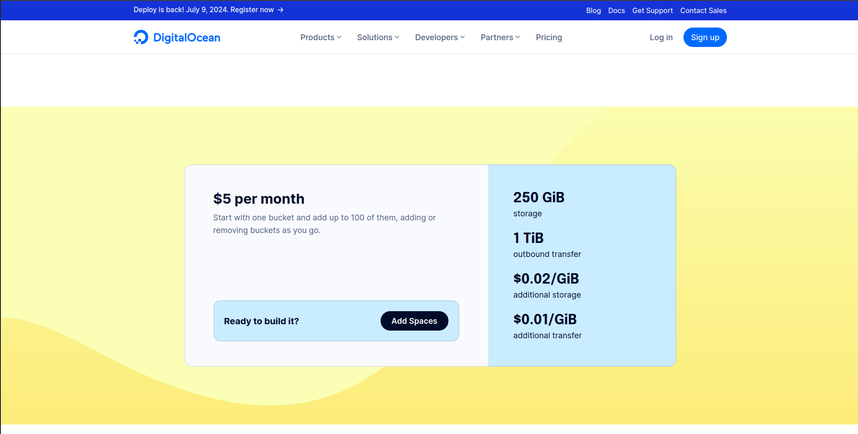Screen dimensions: 858x434
Task: Click Get Support in the top bar
Action: [x=652, y=10]
